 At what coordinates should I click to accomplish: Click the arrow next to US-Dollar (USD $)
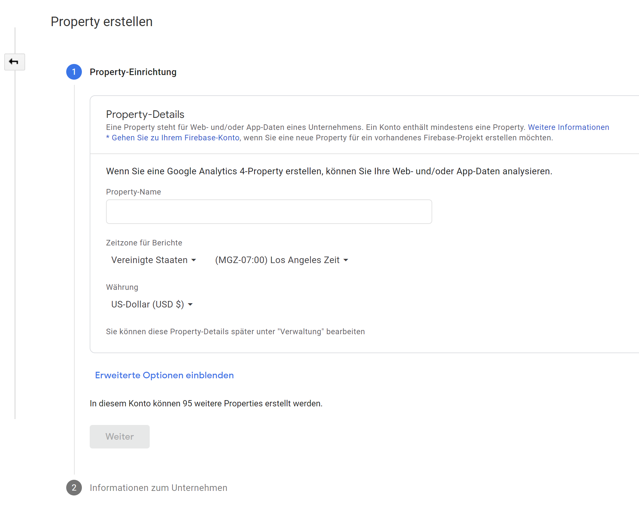point(190,305)
